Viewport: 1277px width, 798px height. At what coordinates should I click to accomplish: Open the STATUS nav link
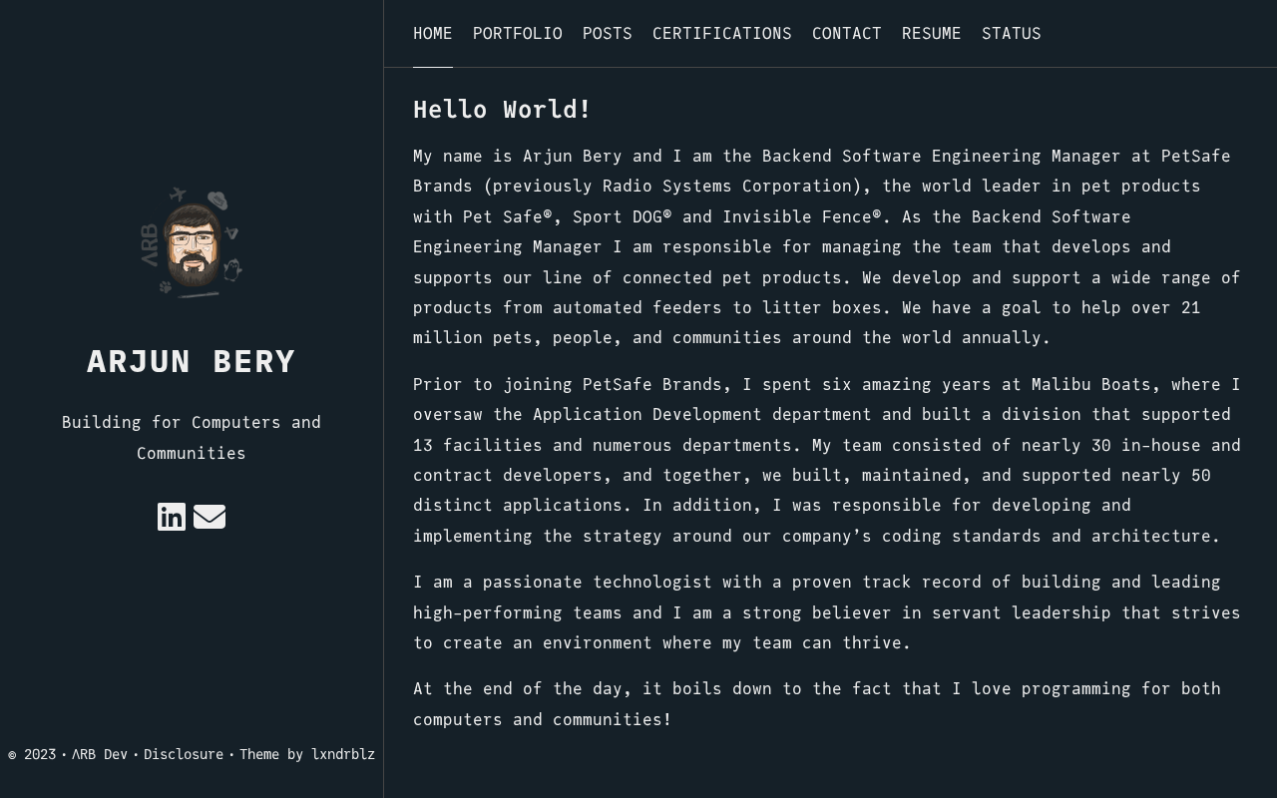click(1012, 34)
